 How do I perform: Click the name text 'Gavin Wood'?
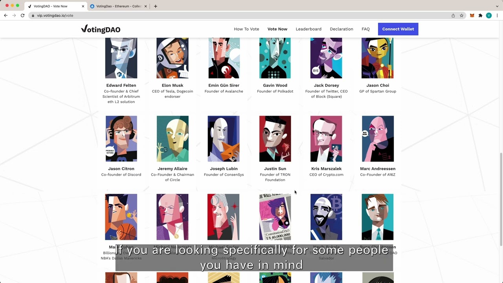tap(275, 85)
